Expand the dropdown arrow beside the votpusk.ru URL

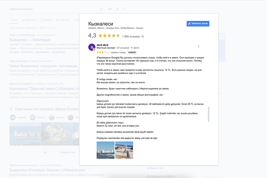[66, 84]
